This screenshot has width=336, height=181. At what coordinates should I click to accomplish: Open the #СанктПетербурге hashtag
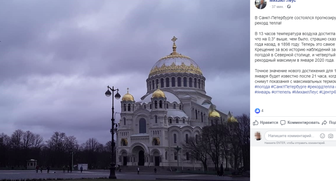288,87
